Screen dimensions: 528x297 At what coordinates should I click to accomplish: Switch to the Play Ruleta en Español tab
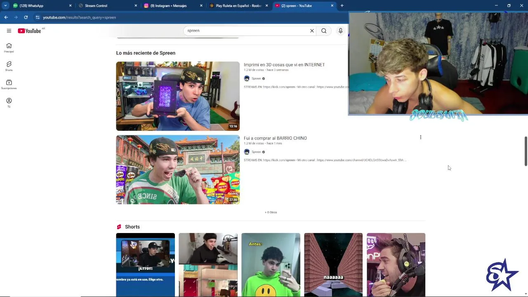[x=238, y=6]
